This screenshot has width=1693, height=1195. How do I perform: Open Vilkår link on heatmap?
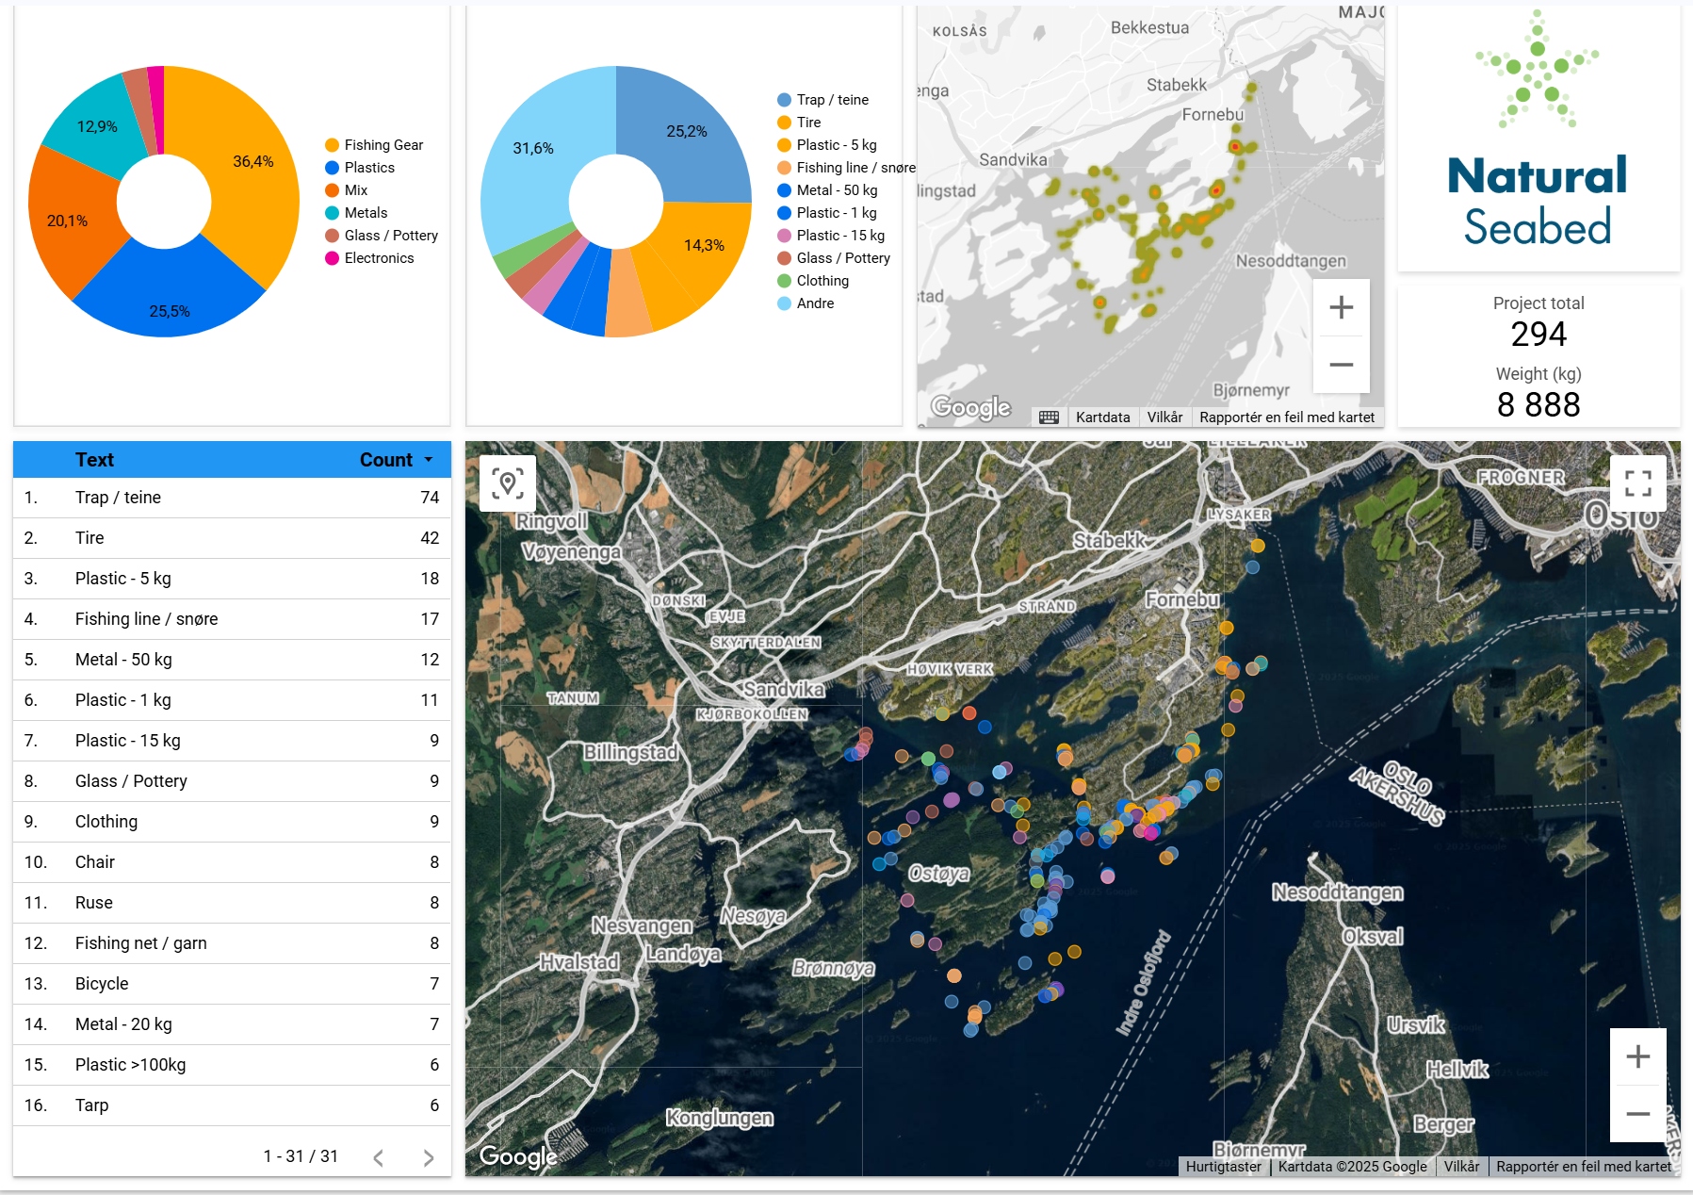point(1164,417)
